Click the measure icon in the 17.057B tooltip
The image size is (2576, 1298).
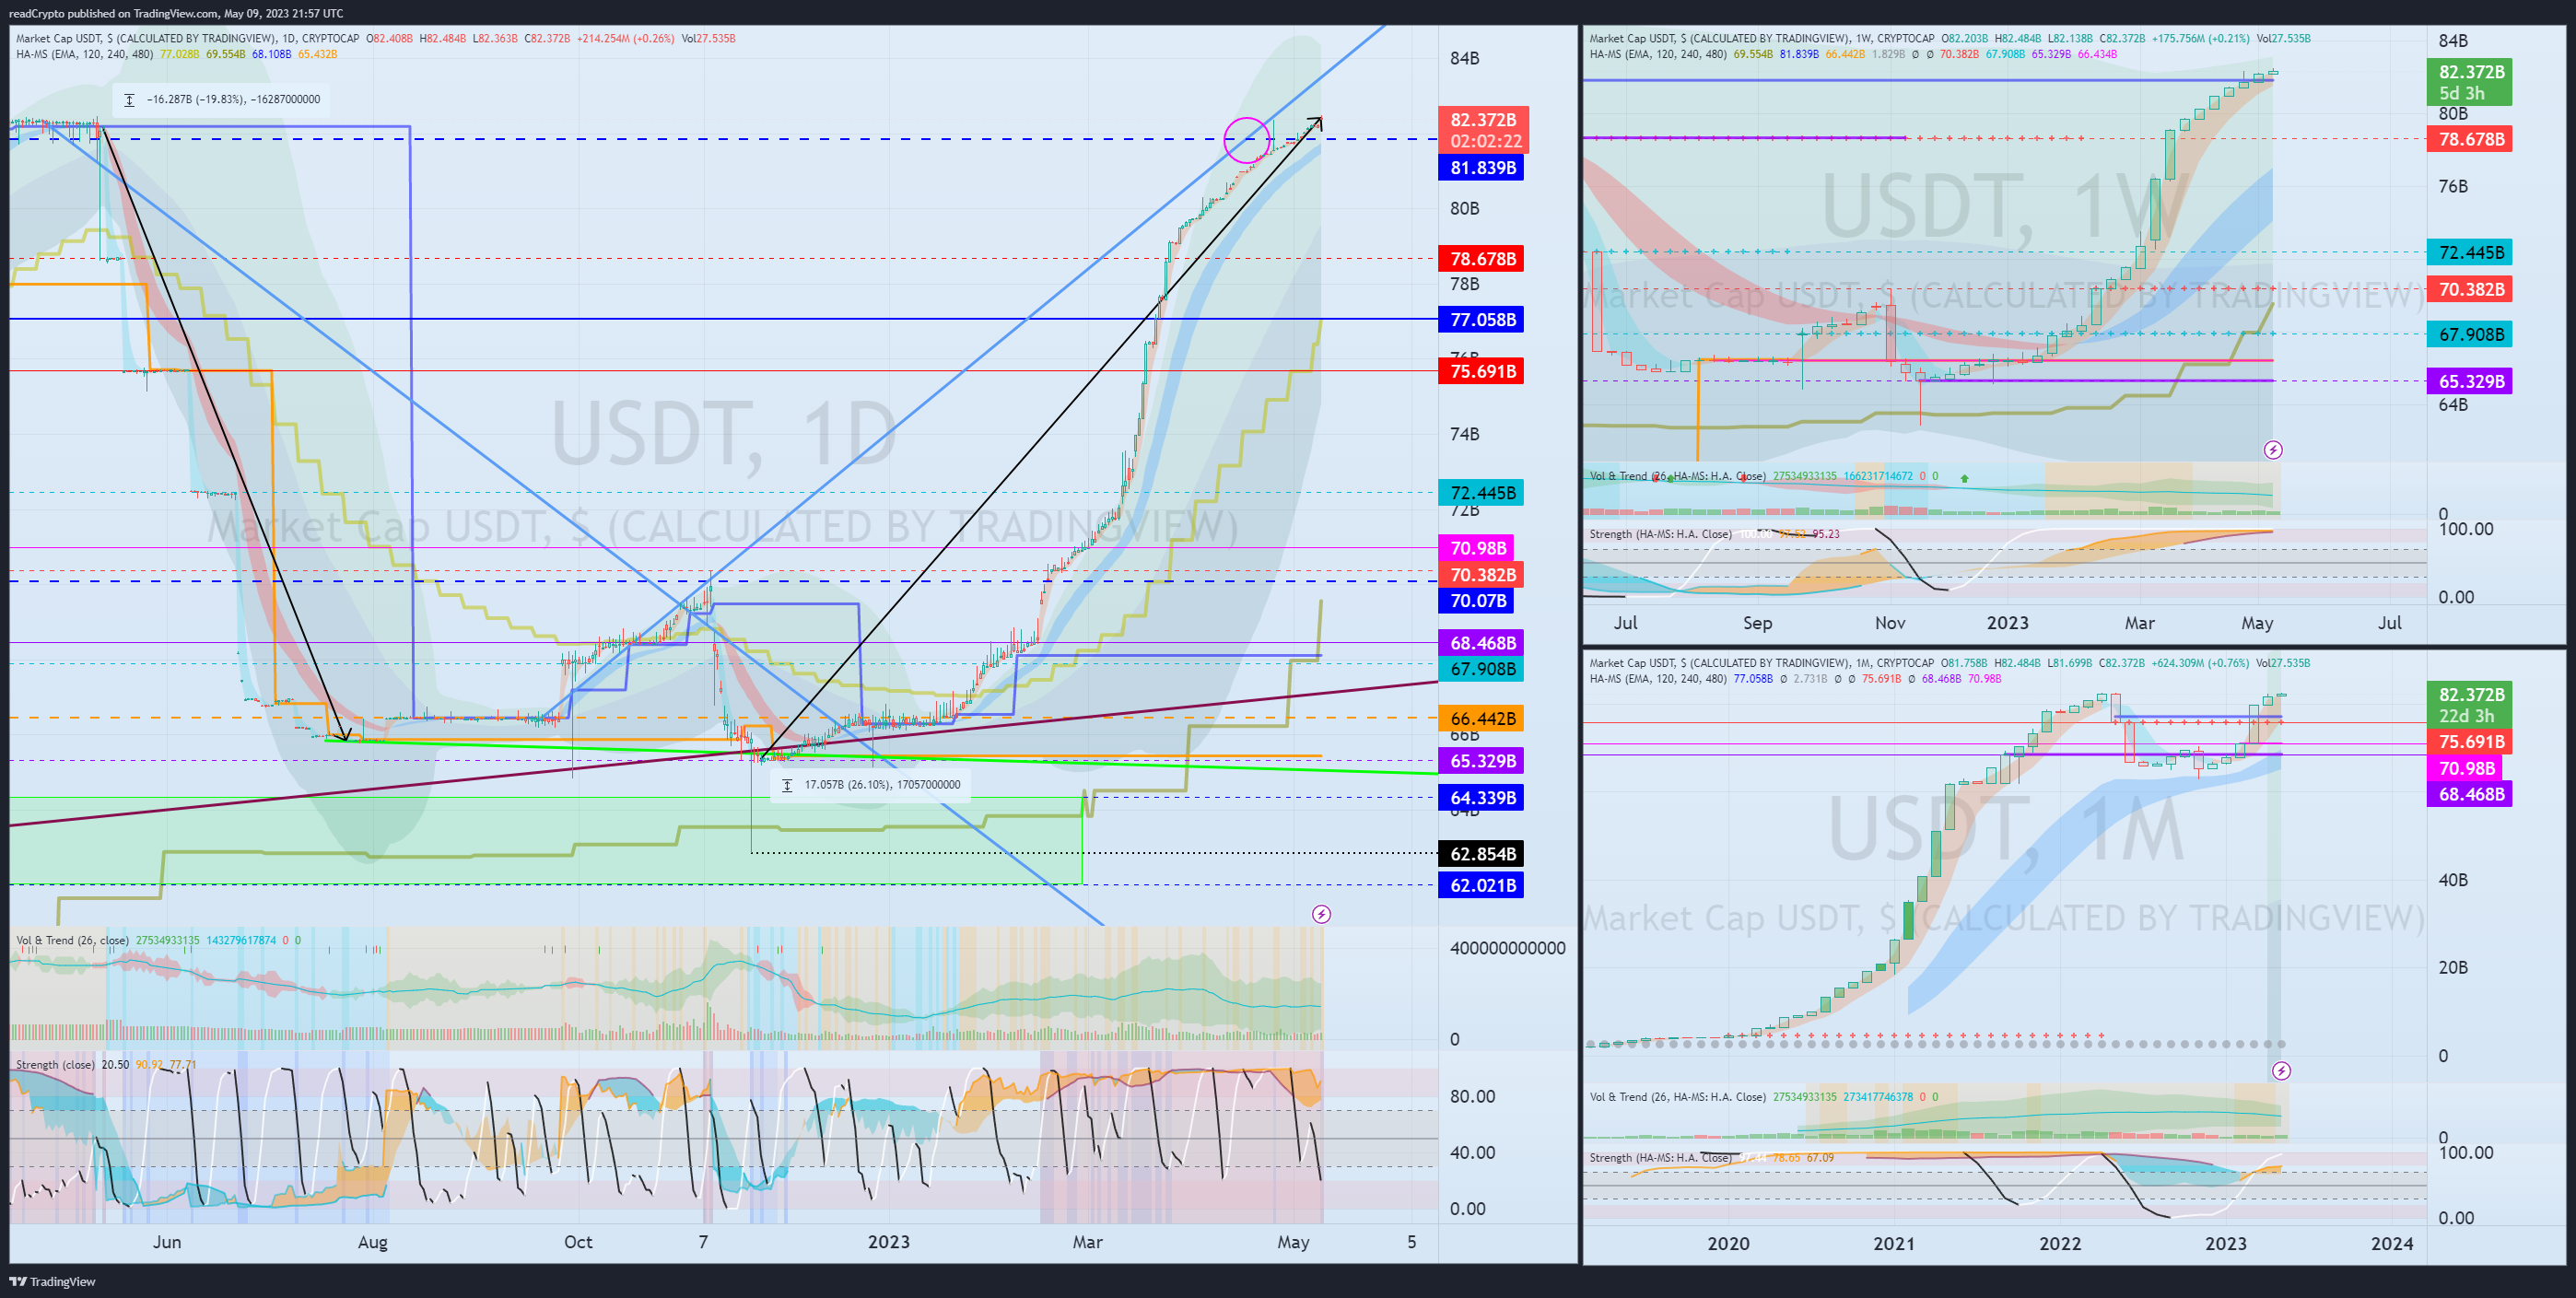787,785
